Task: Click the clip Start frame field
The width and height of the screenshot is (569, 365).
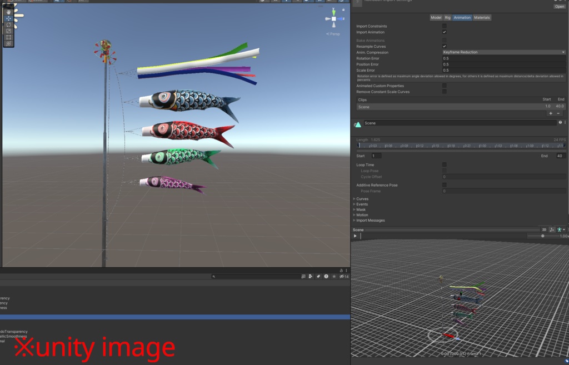Action: point(376,156)
